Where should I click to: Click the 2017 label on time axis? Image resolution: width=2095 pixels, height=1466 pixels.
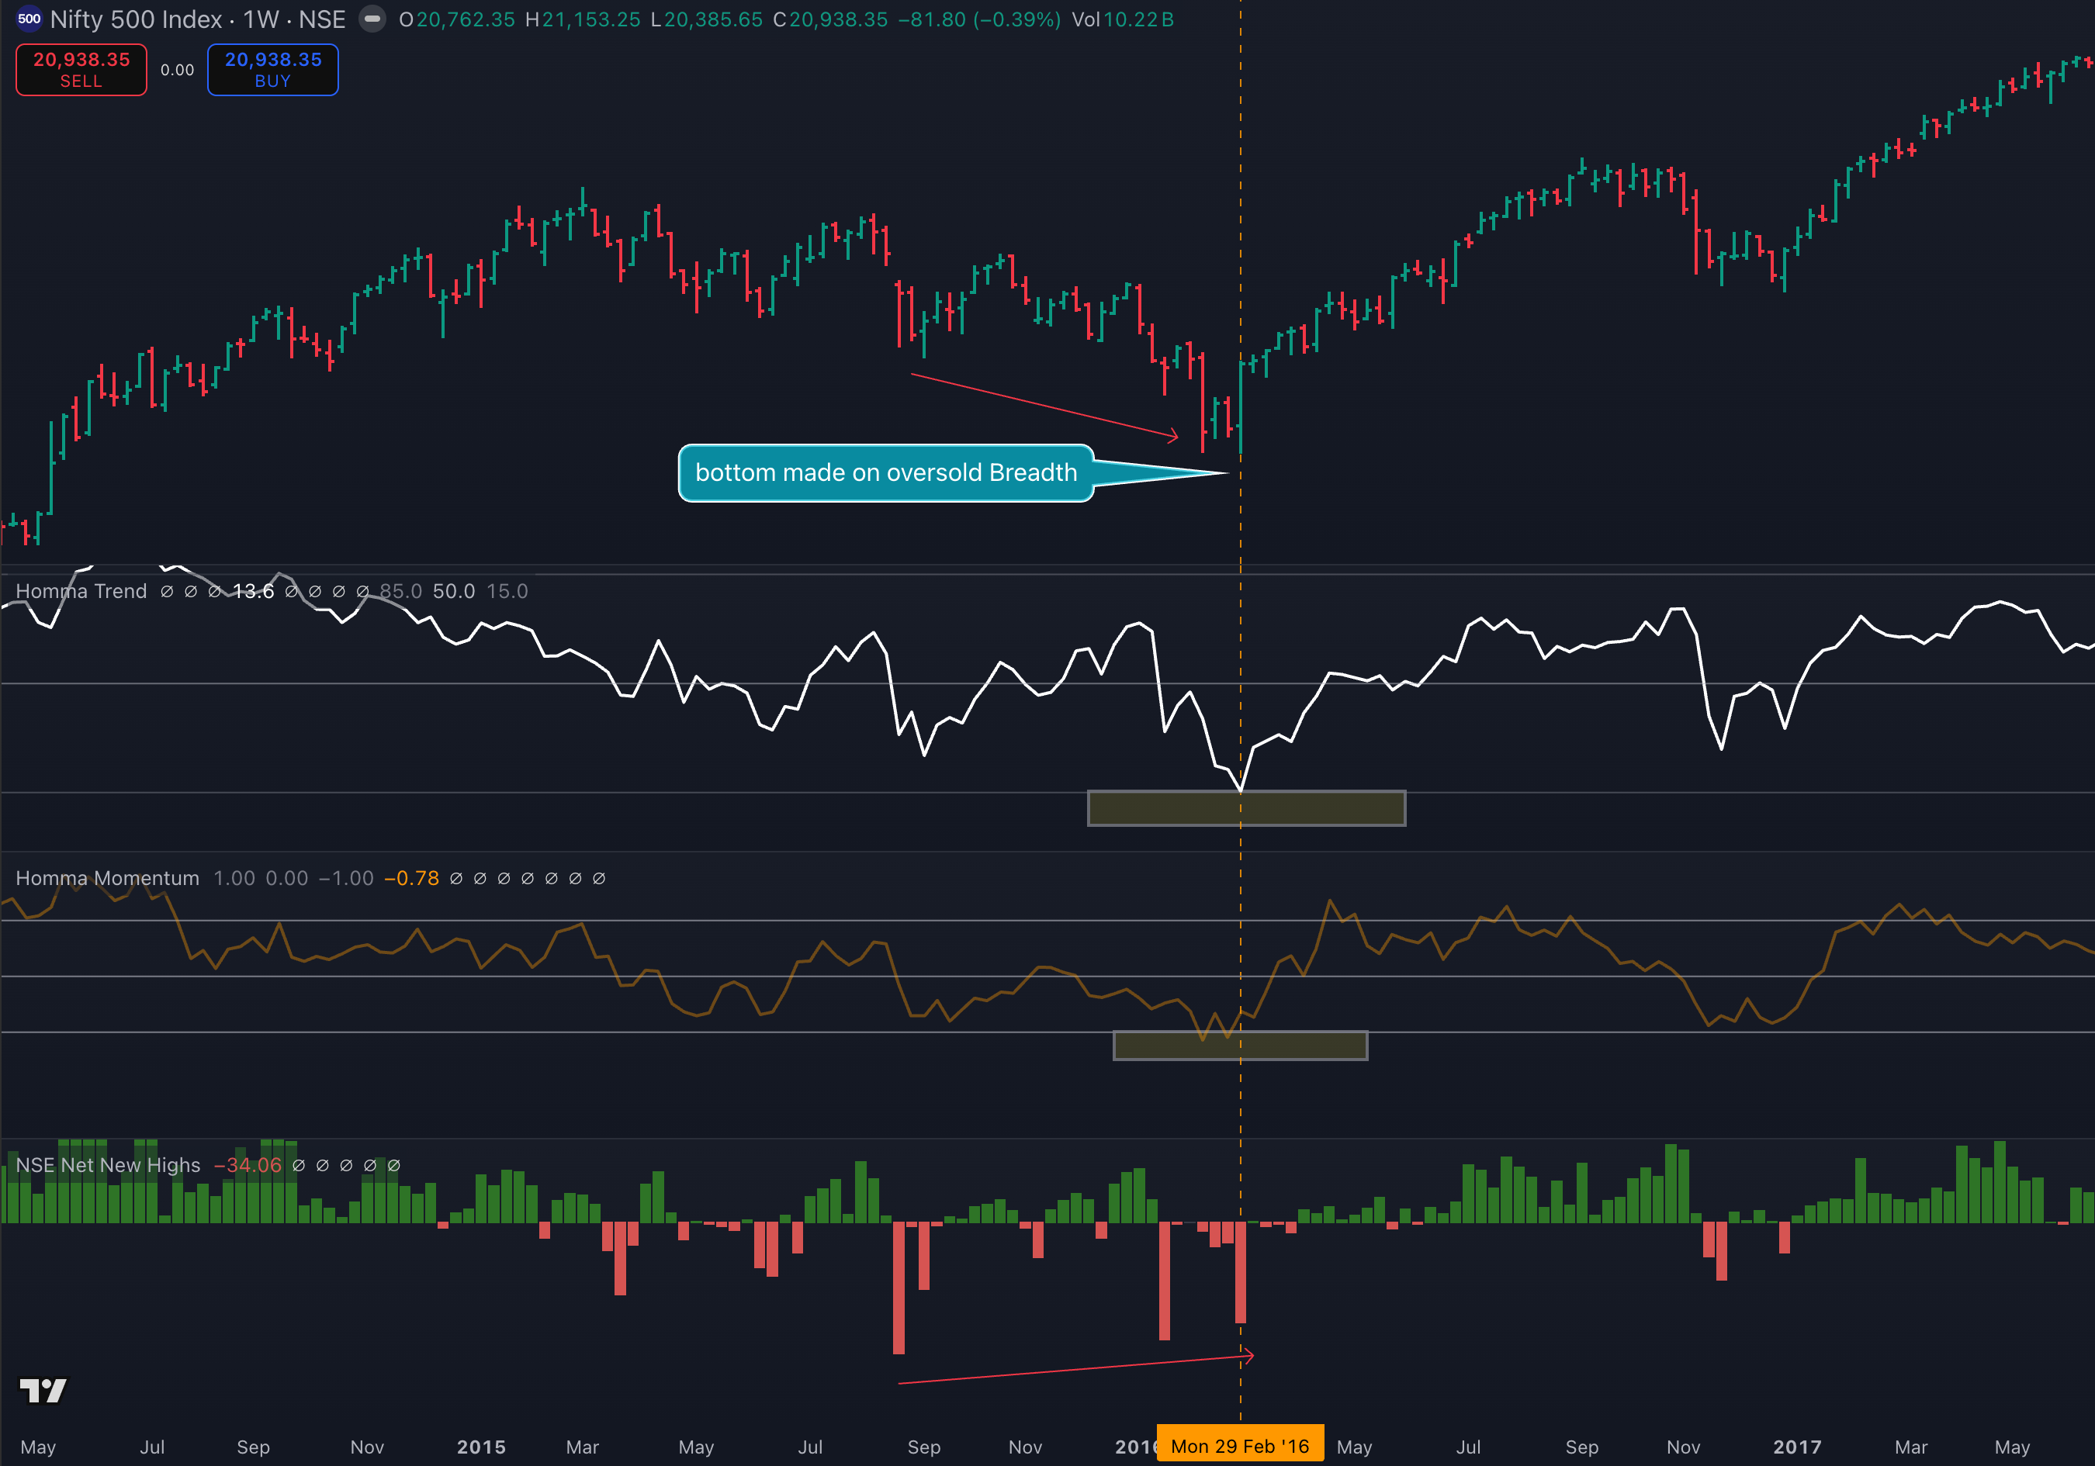coord(1796,1447)
